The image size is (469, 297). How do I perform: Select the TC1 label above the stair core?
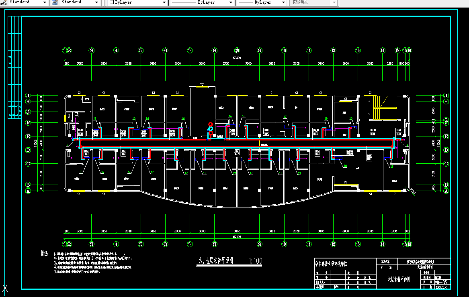tap(202, 85)
